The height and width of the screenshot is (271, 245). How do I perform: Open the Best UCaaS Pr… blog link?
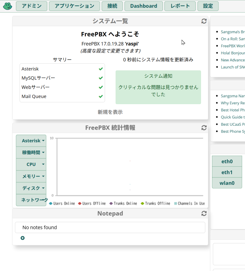coord(233,124)
